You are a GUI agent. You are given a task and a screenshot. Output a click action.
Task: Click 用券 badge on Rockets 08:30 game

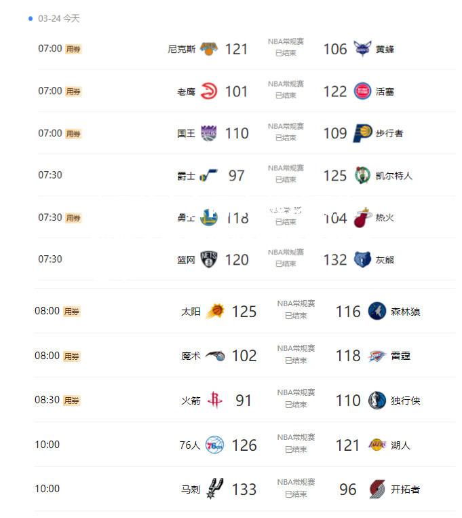pyautogui.click(x=71, y=401)
